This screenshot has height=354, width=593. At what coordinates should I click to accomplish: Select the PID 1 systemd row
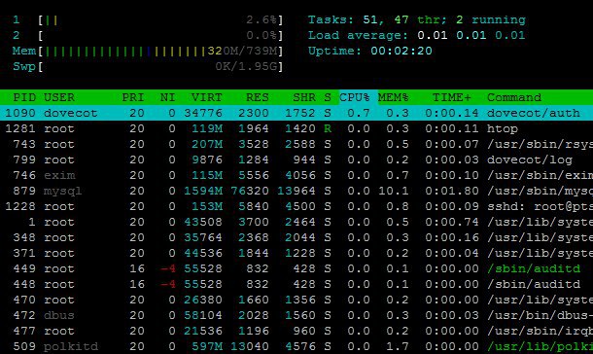(x=296, y=222)
